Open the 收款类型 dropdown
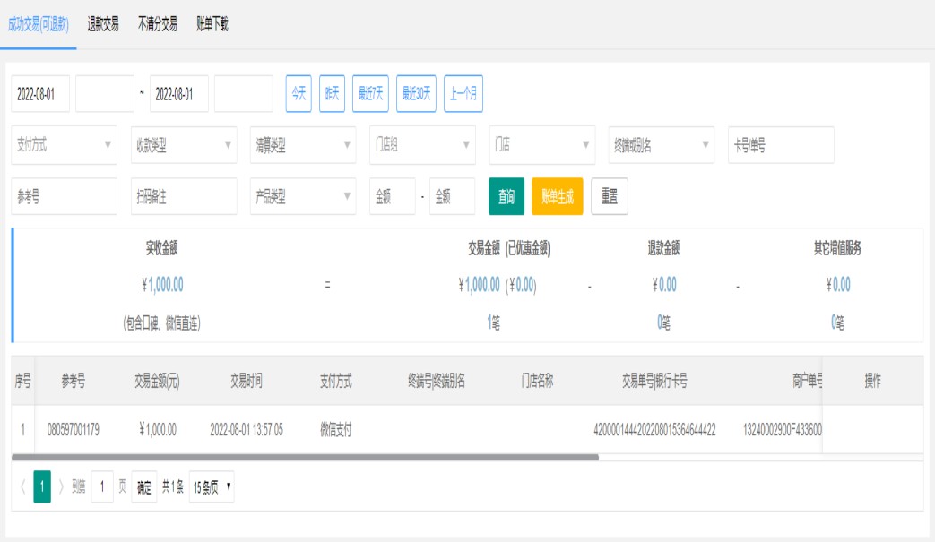Image resolution: width=935 pixels, height=542 pixels. [183, 145]
